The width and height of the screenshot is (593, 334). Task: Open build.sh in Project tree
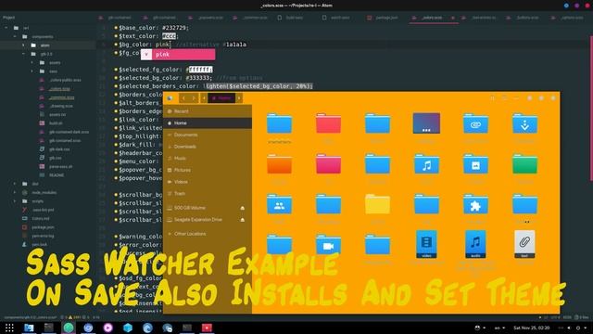click(56, 123)
